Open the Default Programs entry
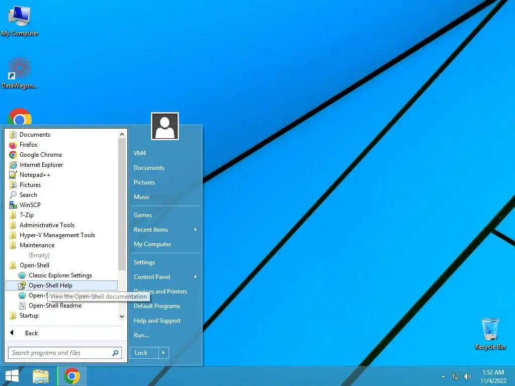The height and width of the screenshot is (386, 515). coord(165,306)
